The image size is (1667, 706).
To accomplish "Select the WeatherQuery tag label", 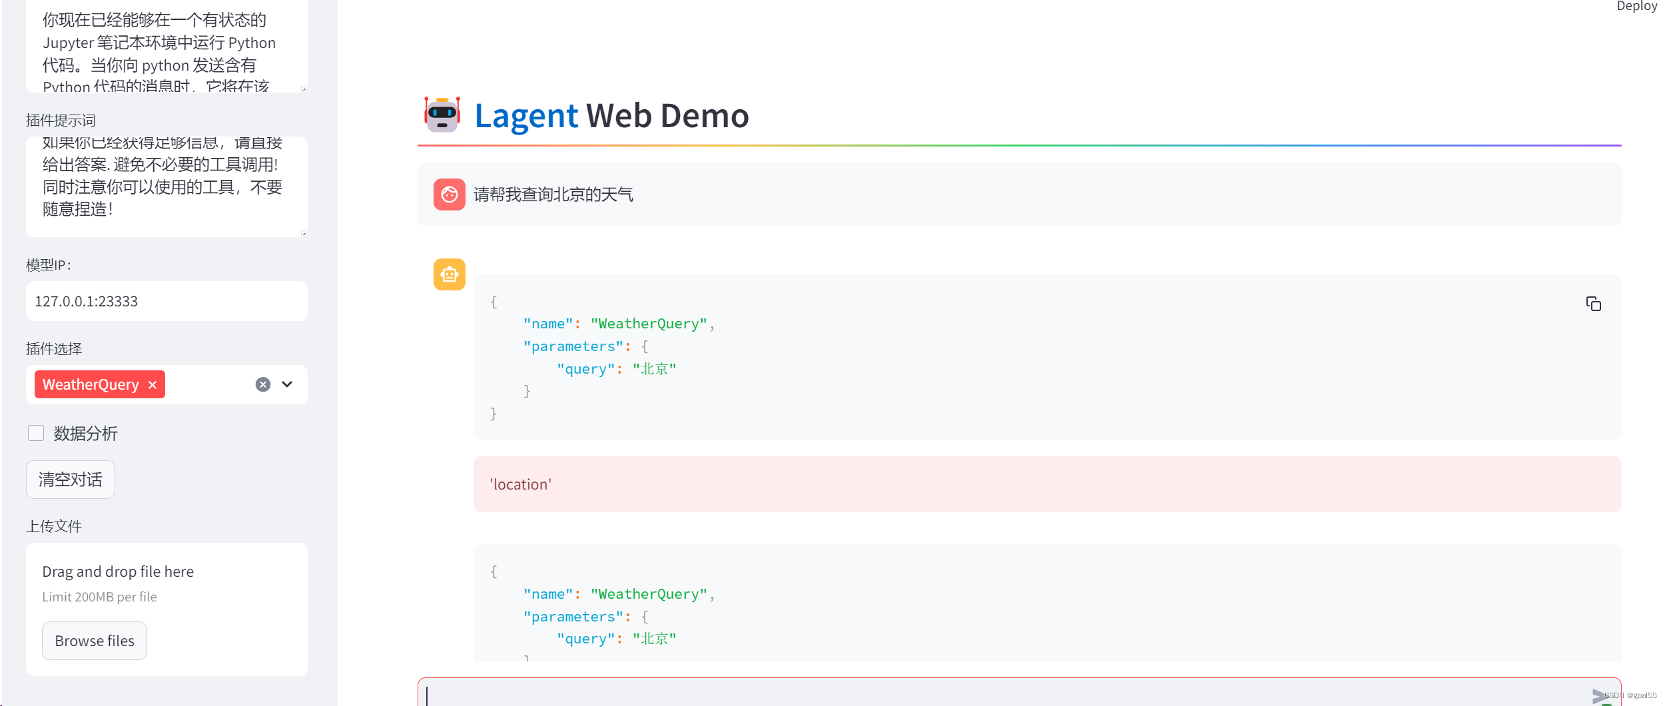I will 91,384.
